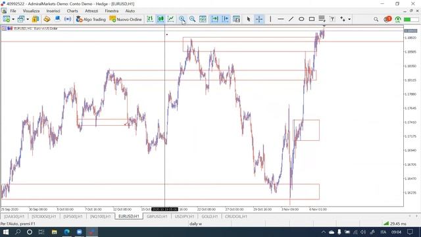This screenshot has height=237, width=421.
Task: Zoom in the chart
Action: point(182,19)
